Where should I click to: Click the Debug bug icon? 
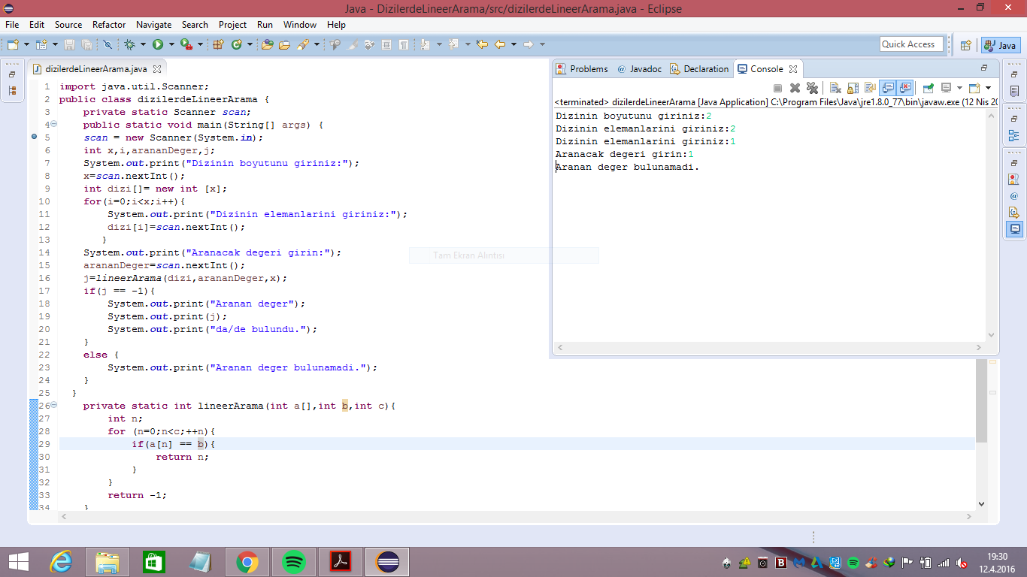[x=129, y=44]
